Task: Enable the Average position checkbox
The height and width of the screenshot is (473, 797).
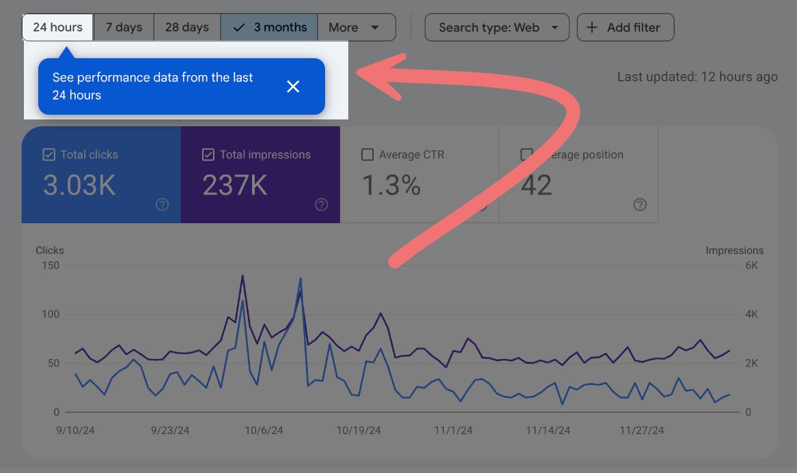Action: (527, 154)
